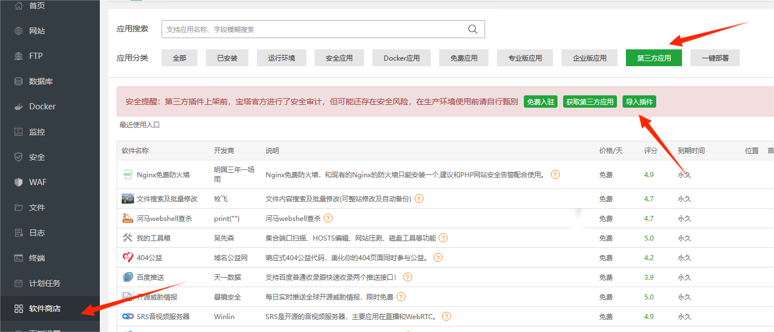The height and width of the screenshot is (332, 774).
Task: Click help icon in the 我的工具箱 row
Action: pos(443,238)
